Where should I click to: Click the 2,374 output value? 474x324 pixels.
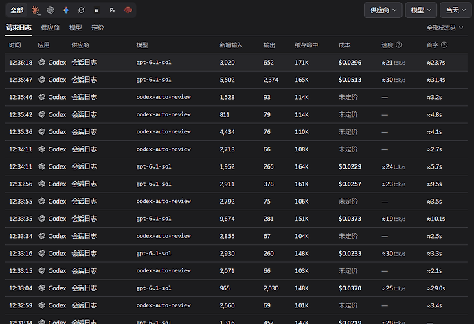[271, 80]
